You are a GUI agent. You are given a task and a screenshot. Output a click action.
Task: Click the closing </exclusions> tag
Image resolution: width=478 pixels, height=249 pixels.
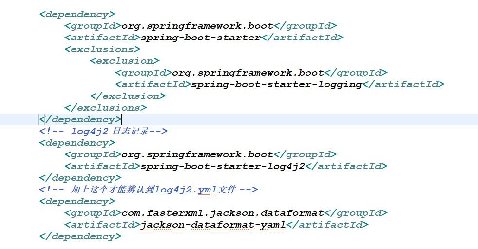(105, 108)
